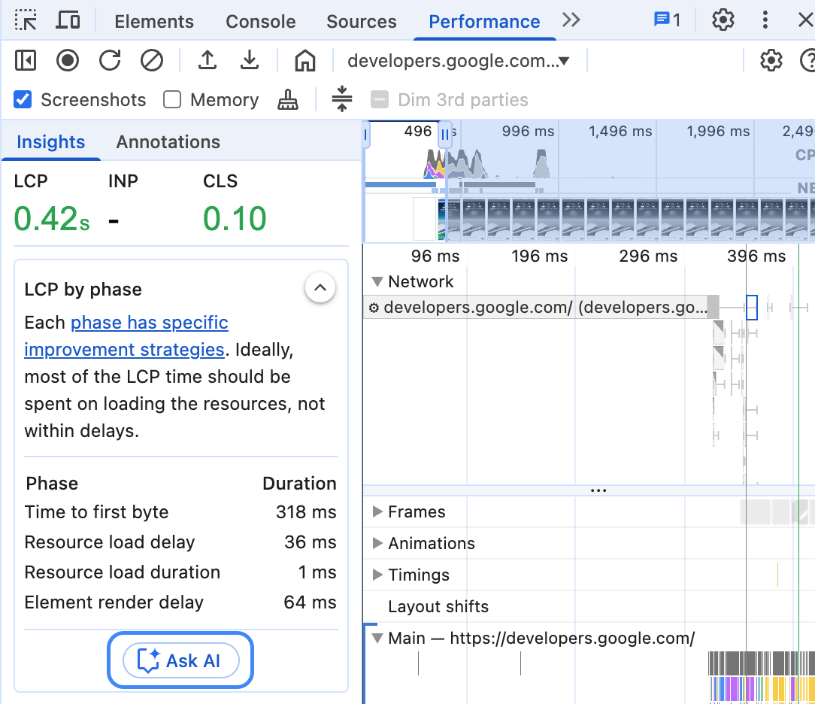815x704 pixels.
Task: Select the inspect element cursor icon
Action: [26, 20]
